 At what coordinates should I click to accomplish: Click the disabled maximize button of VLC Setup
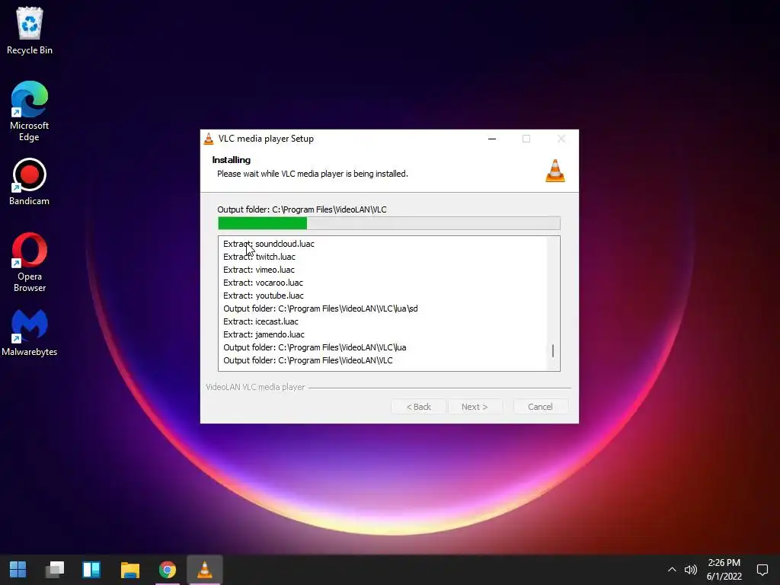[526, 139]
